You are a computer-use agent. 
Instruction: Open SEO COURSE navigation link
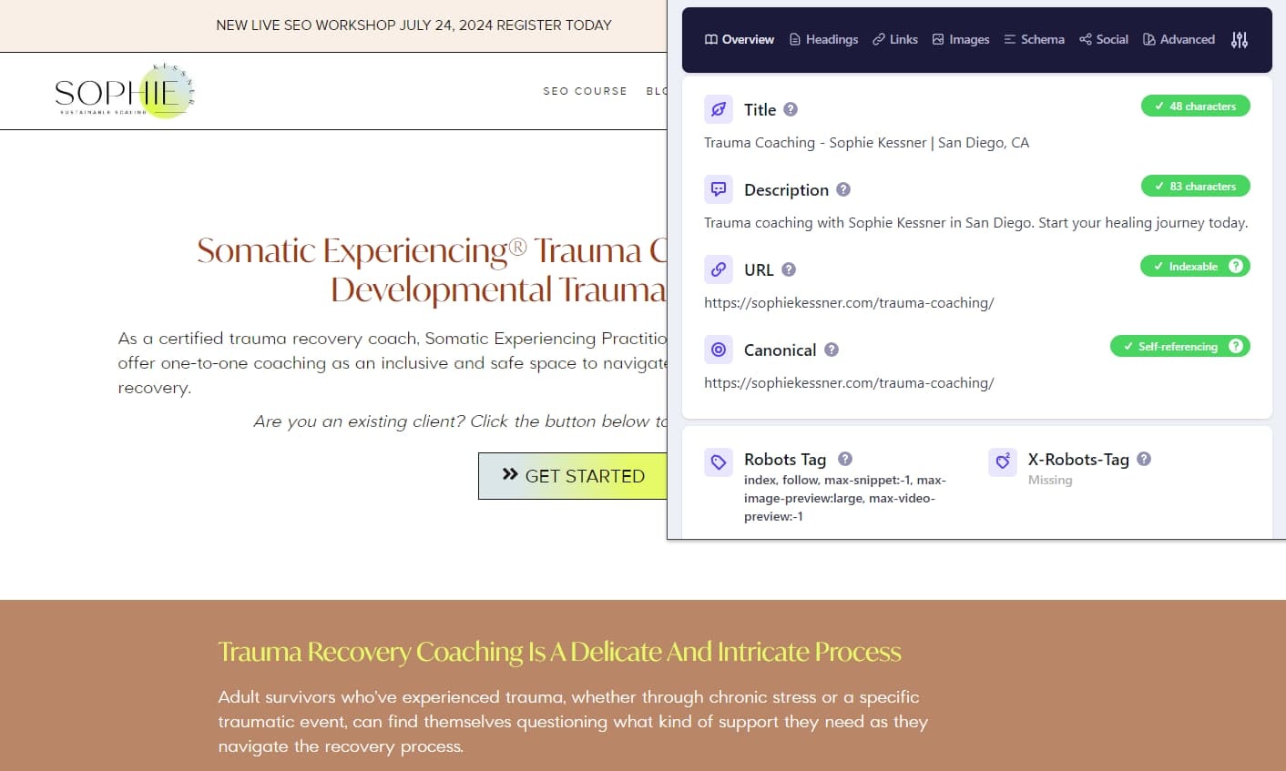tap(585, 91)
